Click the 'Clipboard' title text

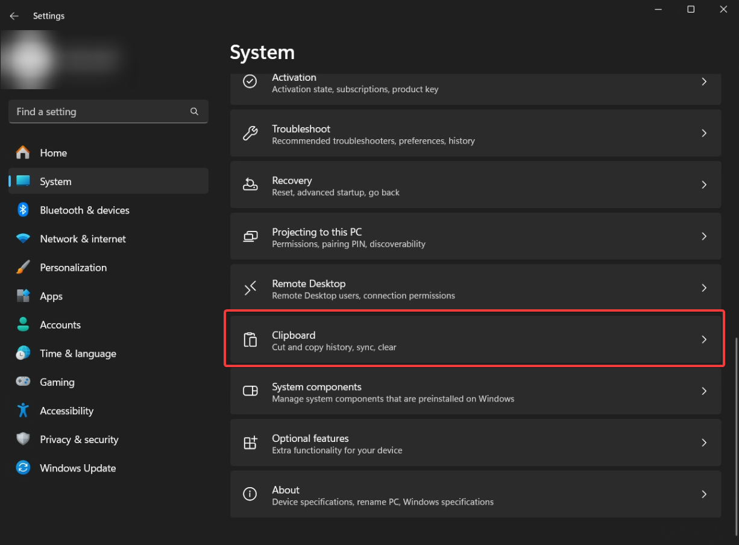pyautogui.click(x=294, y=335)
